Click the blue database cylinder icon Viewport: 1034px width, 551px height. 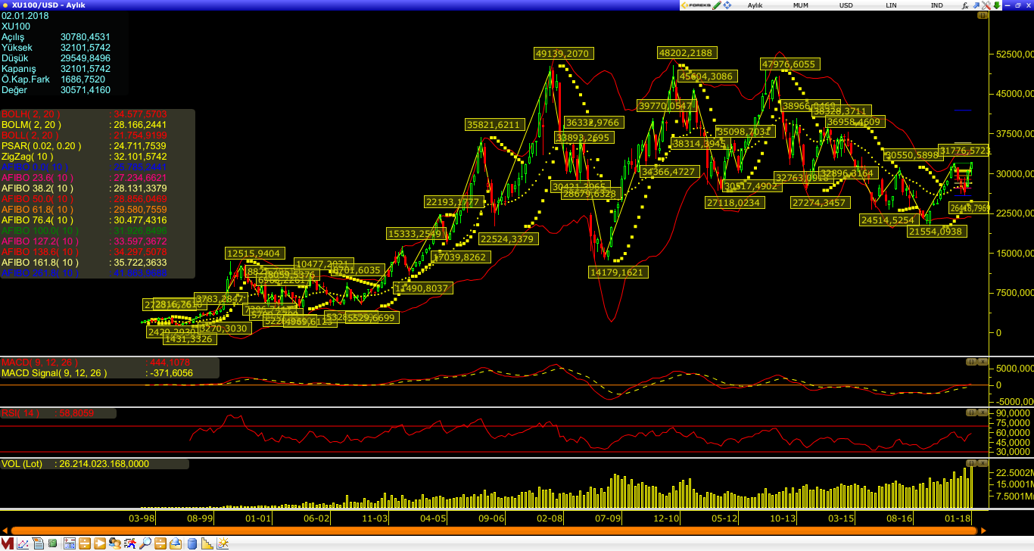(192, 543)
